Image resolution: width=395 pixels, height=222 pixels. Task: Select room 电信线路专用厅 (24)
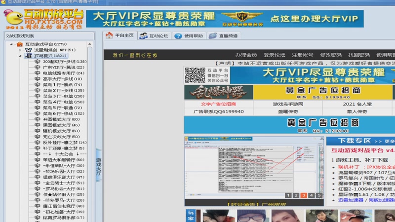64,73
